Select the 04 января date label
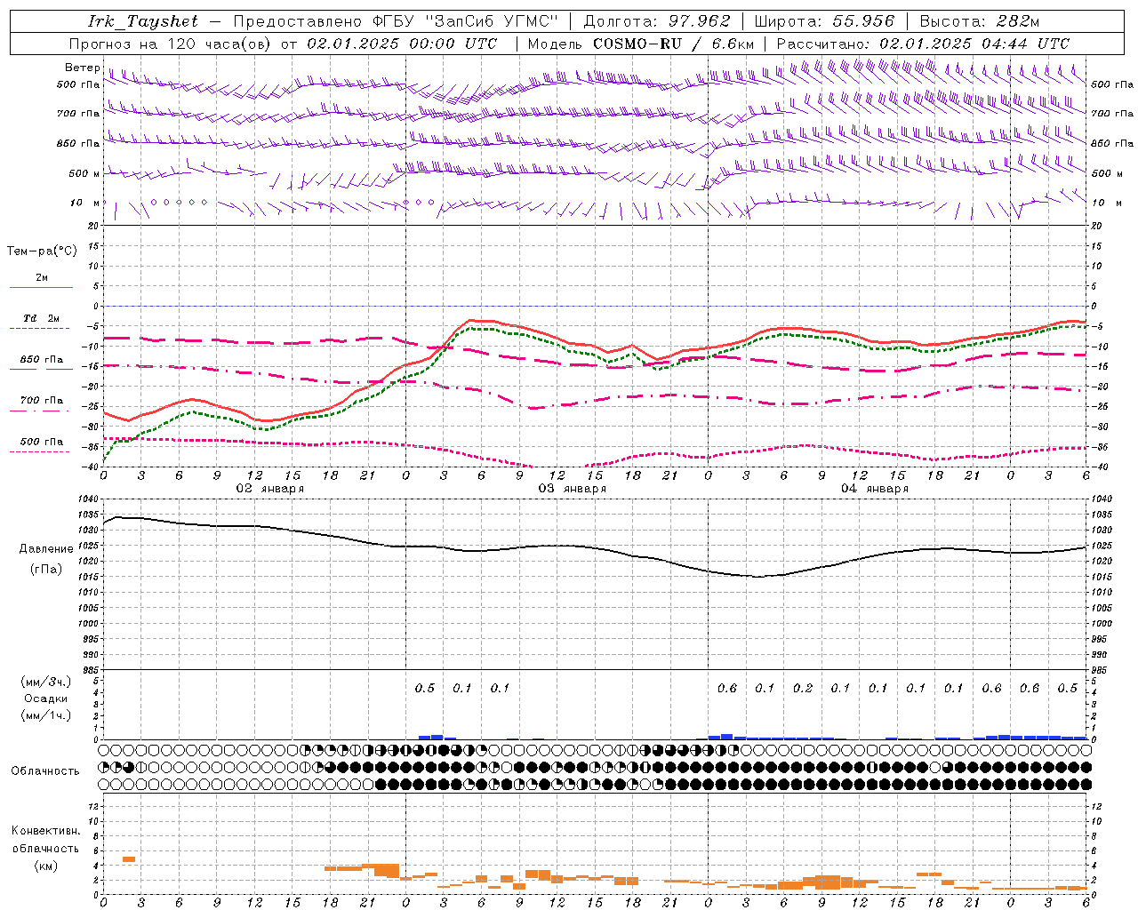The width and height of the screenshot is (1138, 910). coord(874,488)
